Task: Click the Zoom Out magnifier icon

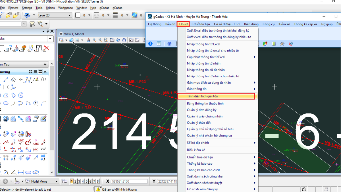Action: (x=100, y=40)
